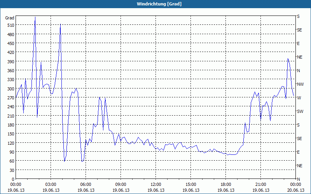Click the 12:00 time label
311x194 pixels.
pos(156,185)
